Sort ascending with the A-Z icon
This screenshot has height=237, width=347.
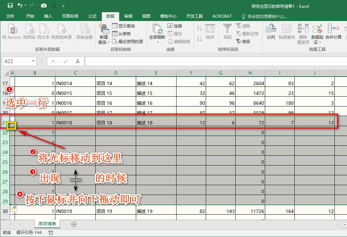[199, 28]
